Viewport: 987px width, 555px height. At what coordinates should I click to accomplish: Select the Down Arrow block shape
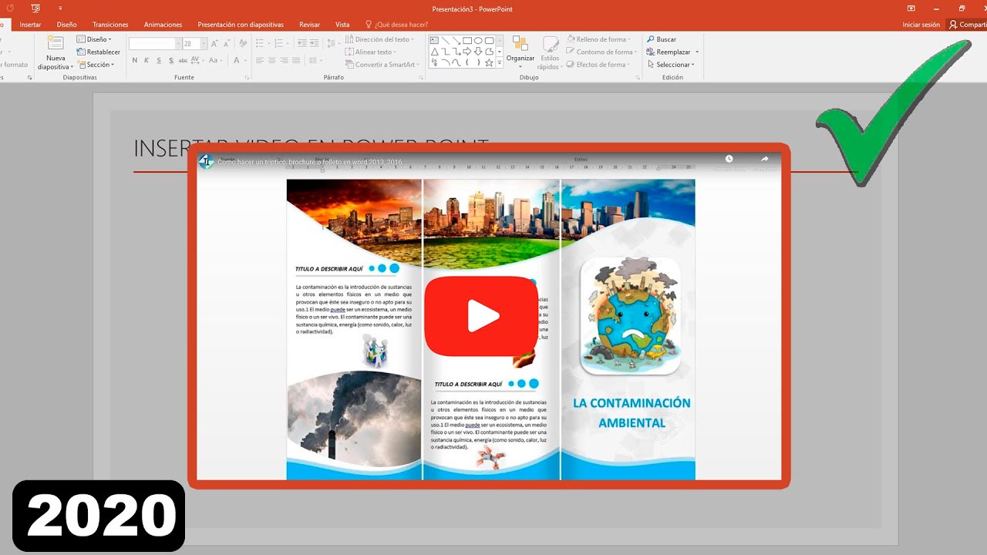click(x=478, y=52)
